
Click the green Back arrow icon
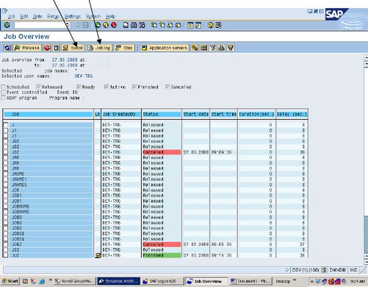(98, 25)
